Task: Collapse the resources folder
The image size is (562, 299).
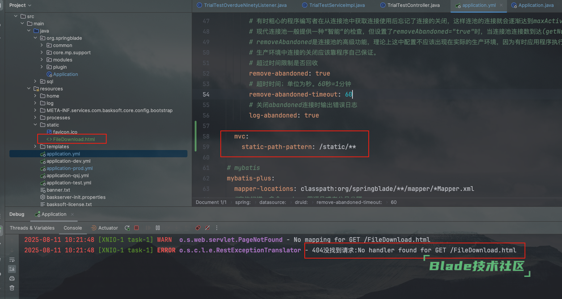Action: (29, 89)
